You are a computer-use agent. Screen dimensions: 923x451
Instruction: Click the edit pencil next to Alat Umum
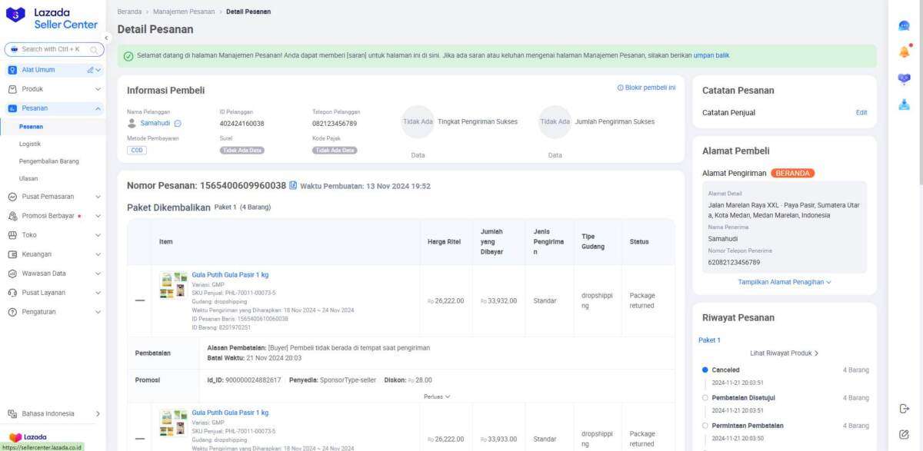(91, 70)
